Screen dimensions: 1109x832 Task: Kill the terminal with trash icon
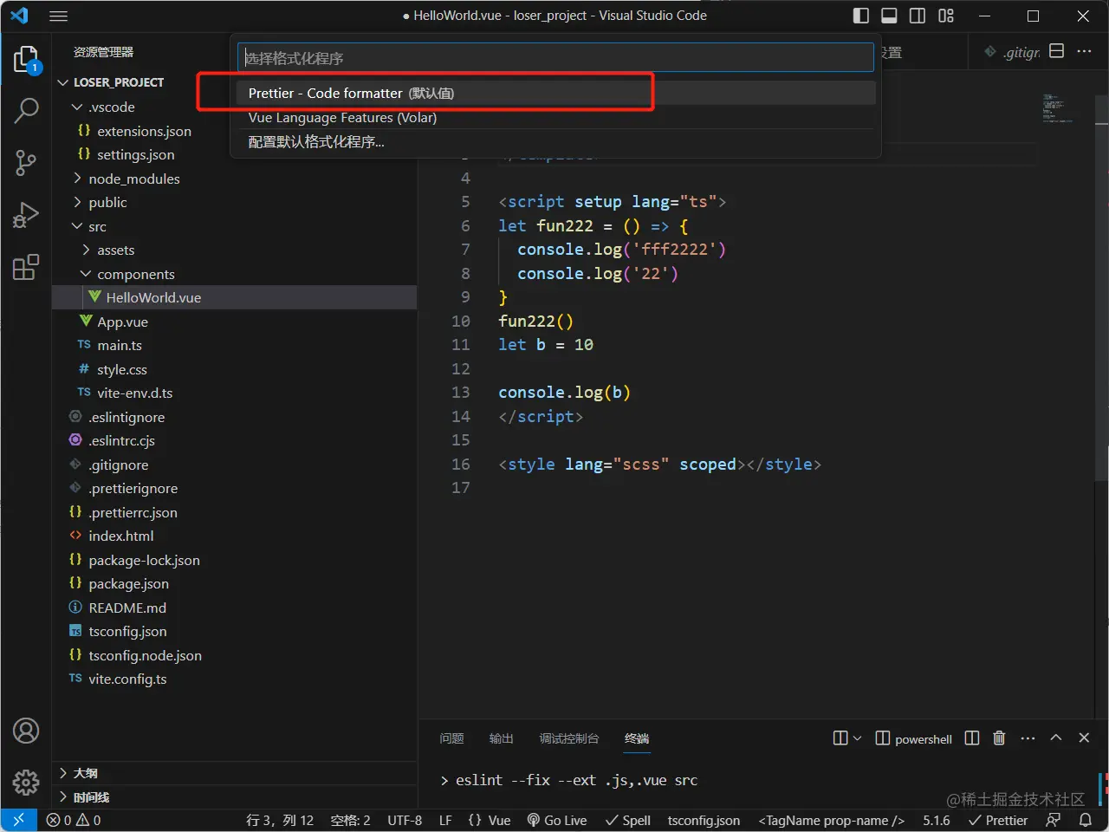[x=999, y=738]
